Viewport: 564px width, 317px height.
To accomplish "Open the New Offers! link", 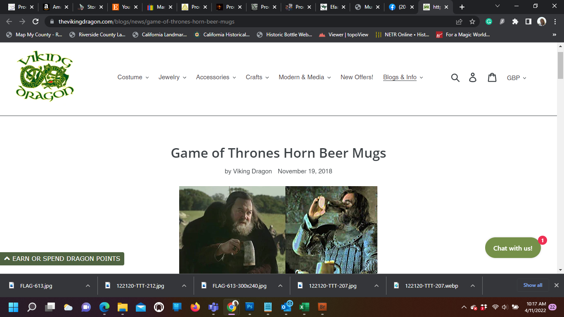I will (x=357, y=77).
